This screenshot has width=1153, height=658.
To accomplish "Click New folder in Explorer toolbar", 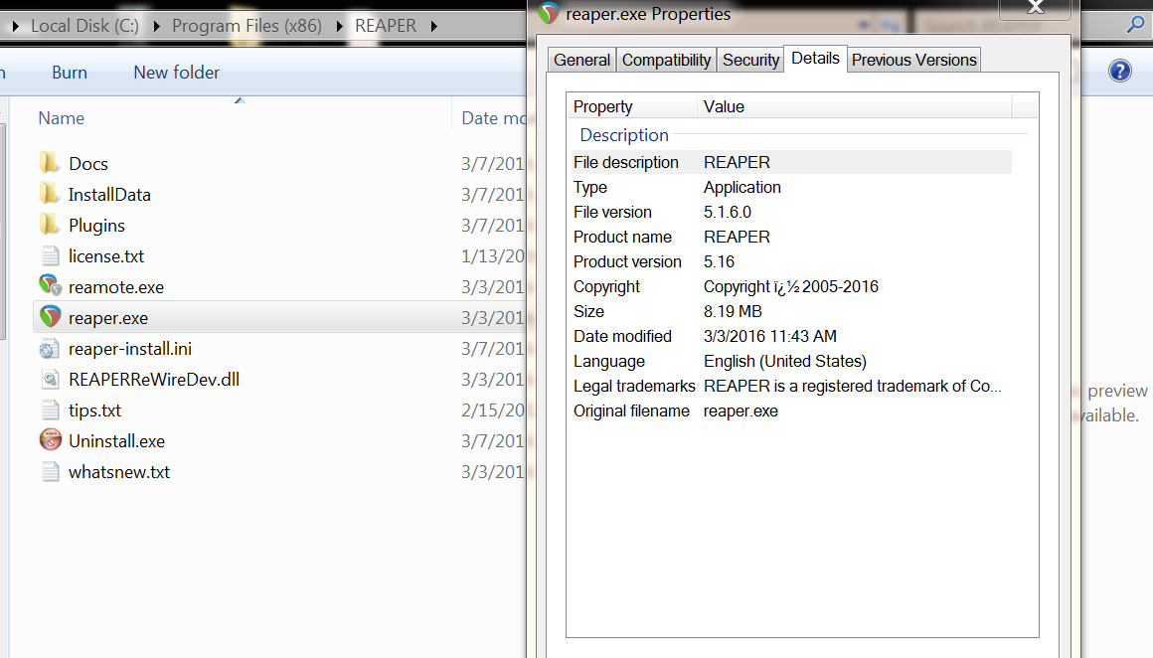I will click(x=177, y=72).
